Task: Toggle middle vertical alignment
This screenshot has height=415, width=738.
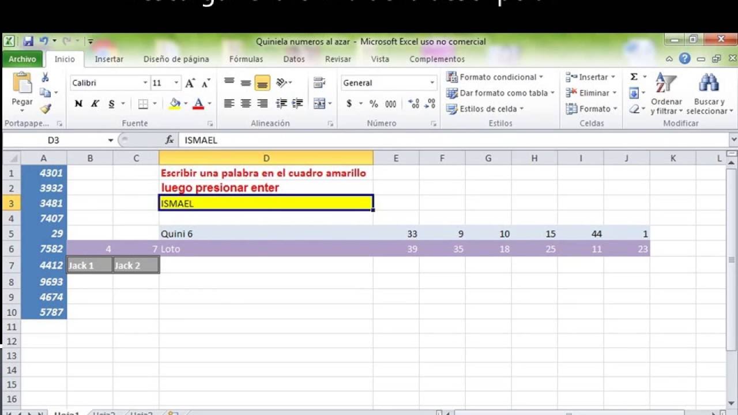Action: pyautogui.click(x=246, y=83)
